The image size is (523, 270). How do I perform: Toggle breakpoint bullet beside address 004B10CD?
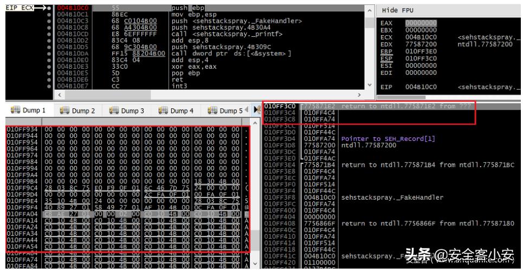click(x=49, y=34)
